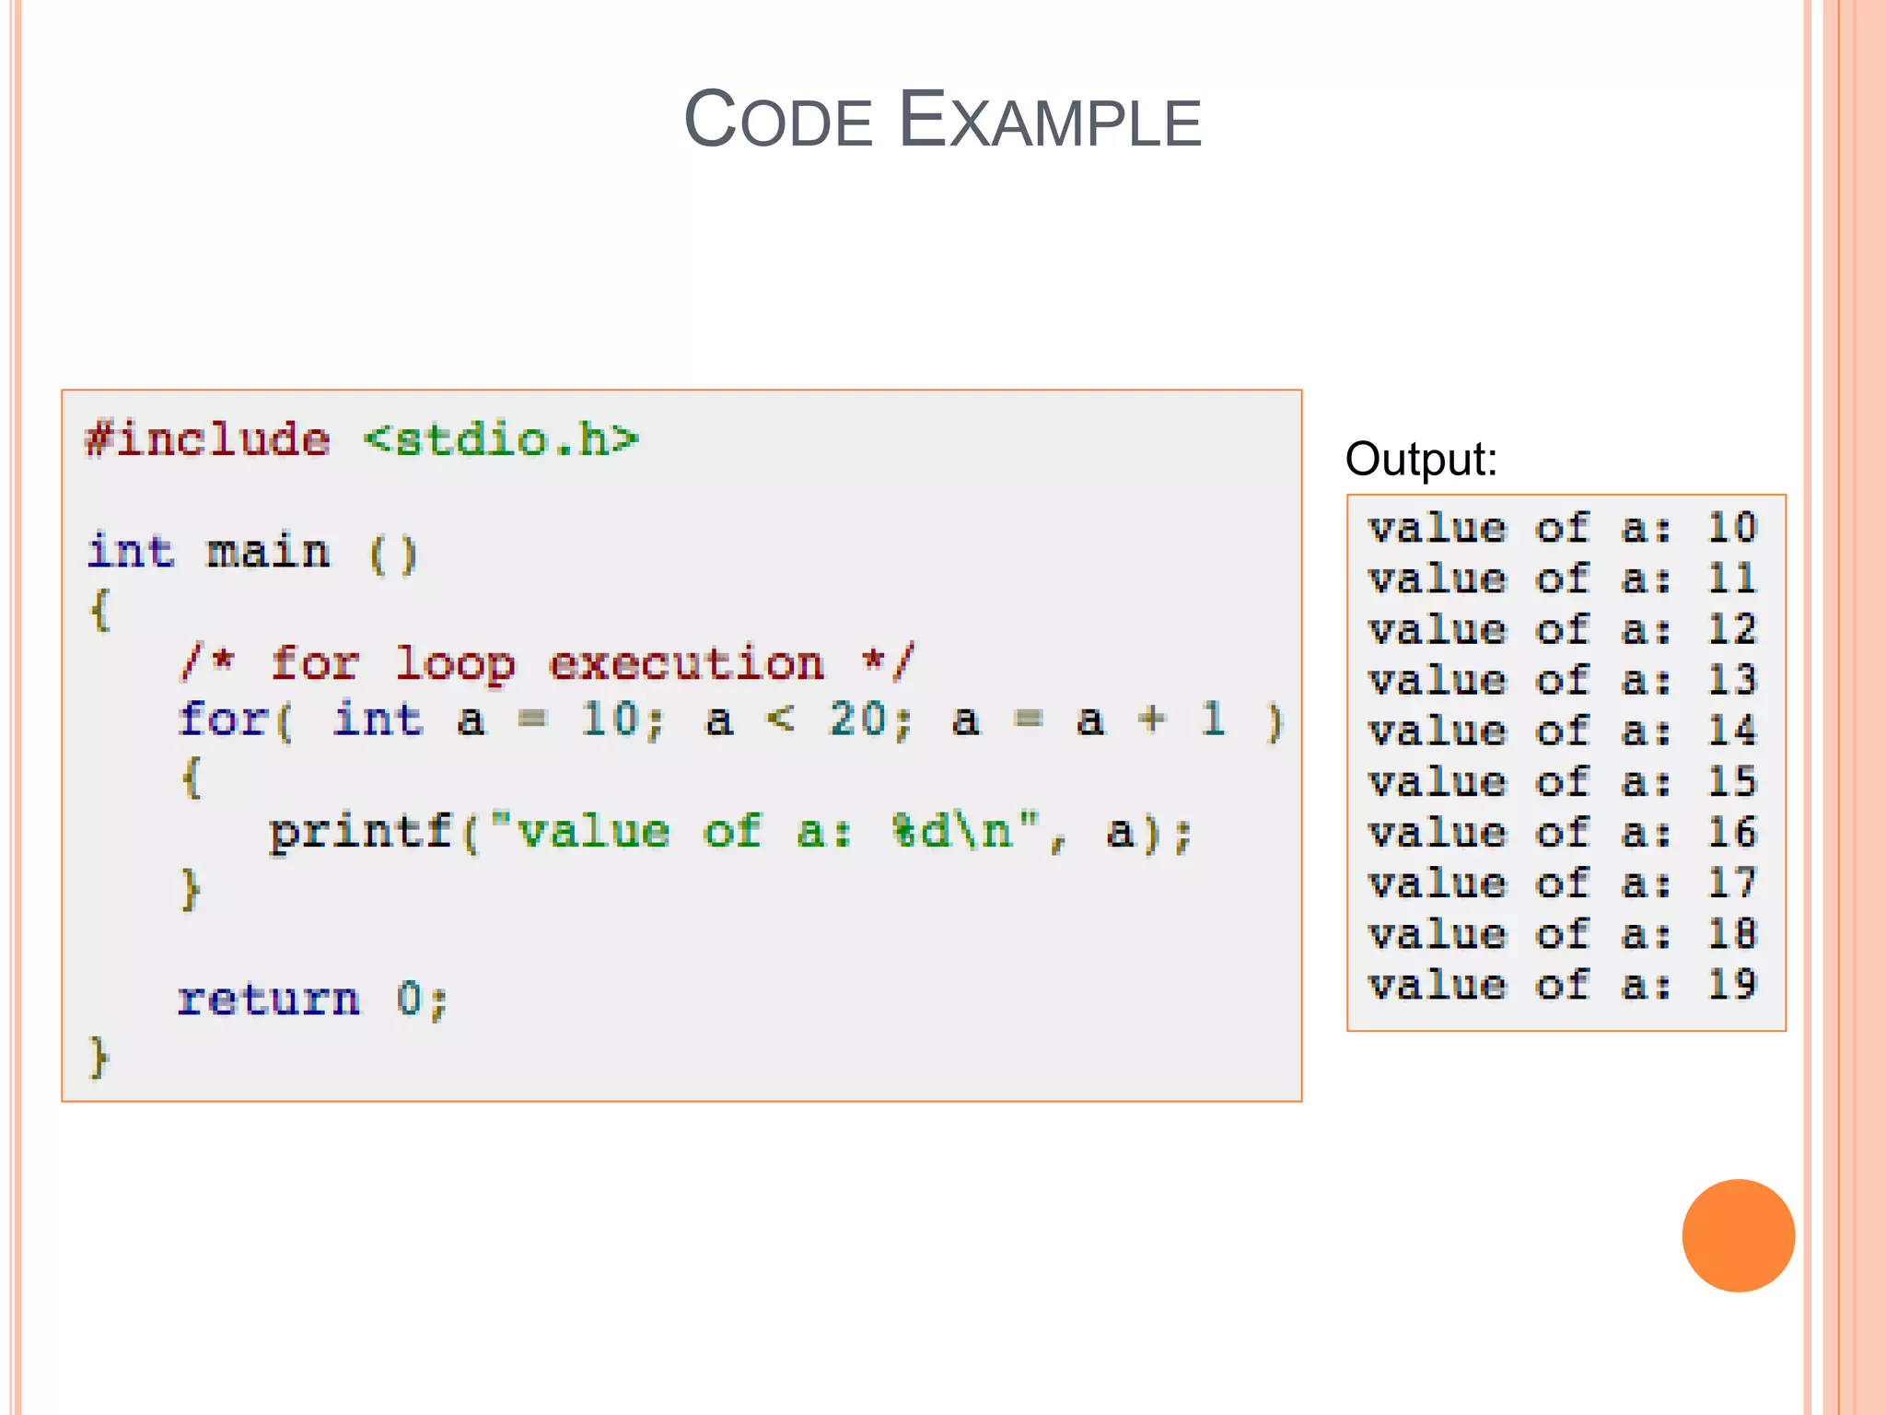The image size is (1886, 1415).
Task: Click the 'Code Example' slide title
Action: coord(942,120)
